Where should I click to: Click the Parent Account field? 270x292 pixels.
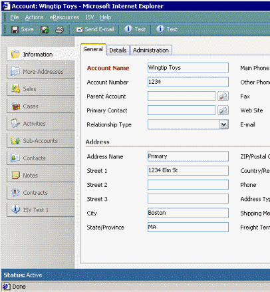[182, 96]
